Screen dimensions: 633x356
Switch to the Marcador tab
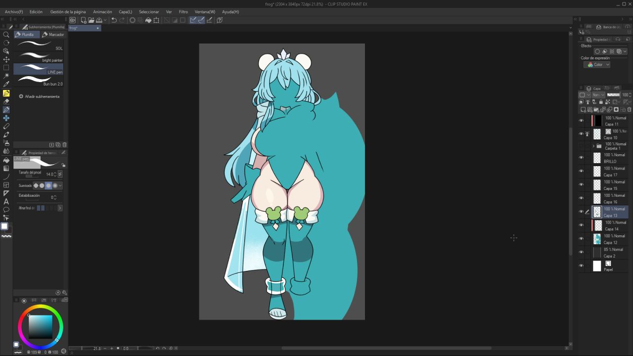click(x=53, y=35)
